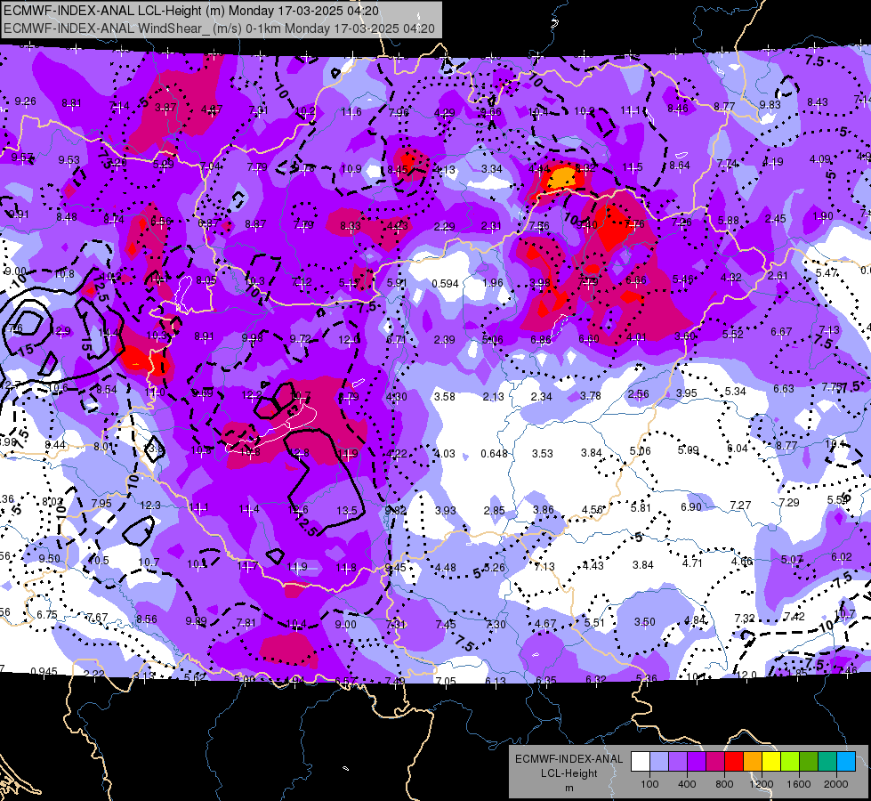
Task: Click the map value '2.29'
Action: point(444,227)
